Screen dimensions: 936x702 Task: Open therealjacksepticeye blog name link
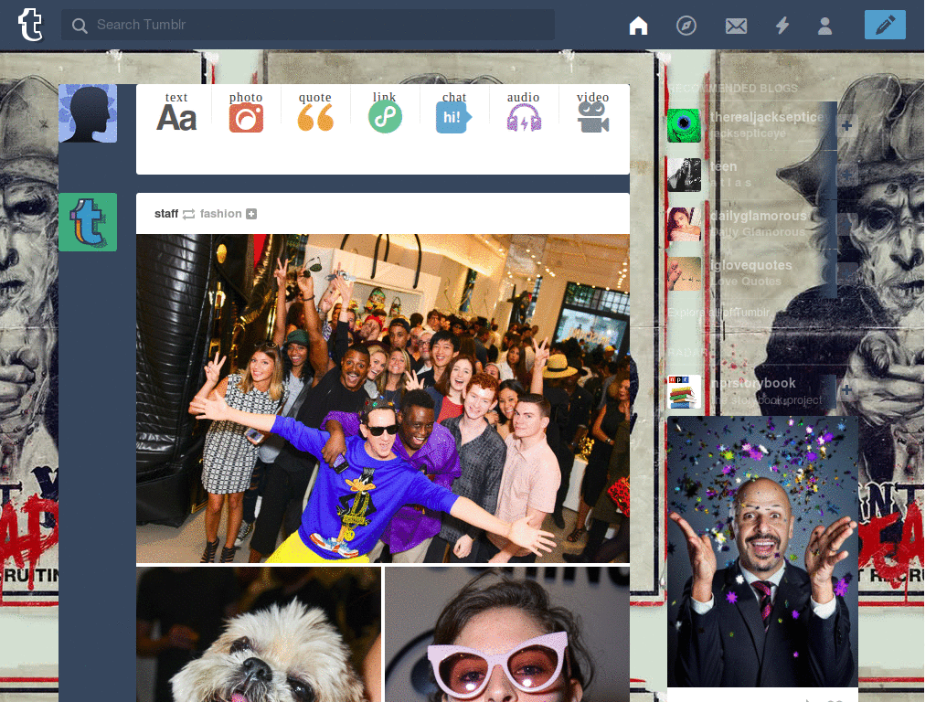click(769, 117)
